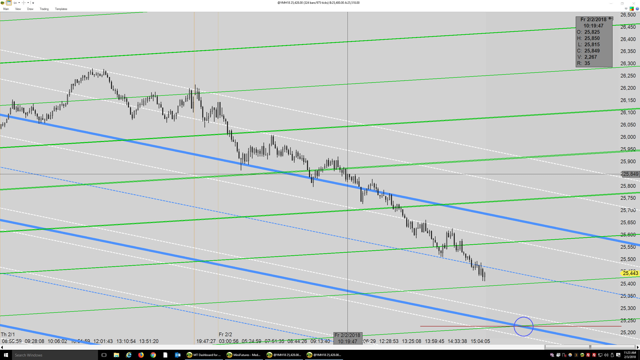Image resolution: width=640 pixels, height=360 pixels.
Task: Click the 15:04:05 time axis label
Action: pyautogui.click(x=480, y=341)
